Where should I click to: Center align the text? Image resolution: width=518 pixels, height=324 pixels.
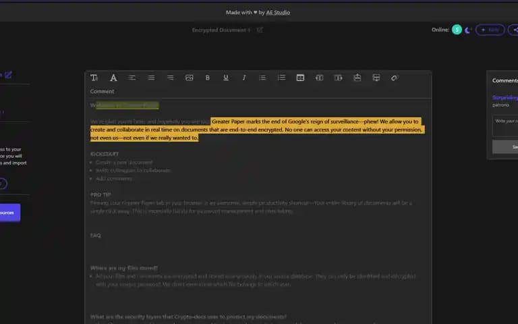(151, 78)
